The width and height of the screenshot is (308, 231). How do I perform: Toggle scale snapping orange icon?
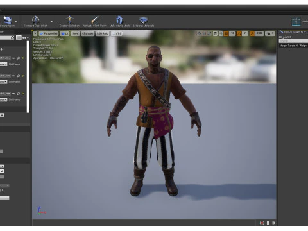pyautogui.click(x=252, y=33)
